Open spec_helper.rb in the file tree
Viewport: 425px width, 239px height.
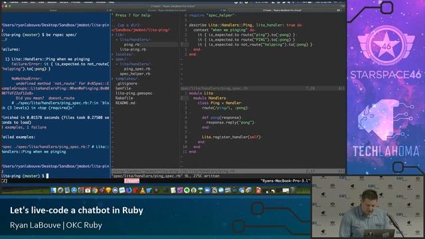tap(135, 74)
